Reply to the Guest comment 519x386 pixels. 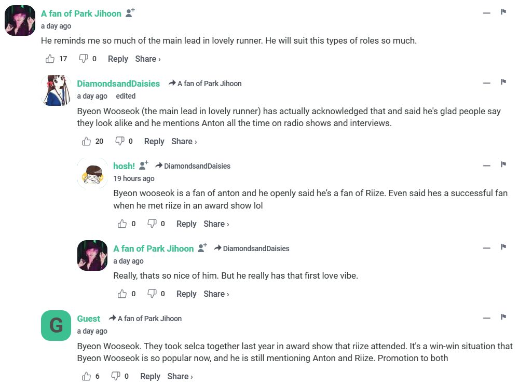[150, 377]
